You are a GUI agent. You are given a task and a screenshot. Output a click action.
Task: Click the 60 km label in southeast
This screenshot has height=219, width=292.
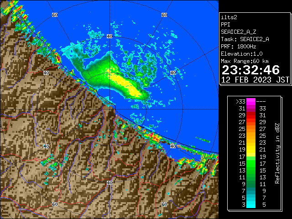pyautogui.click(x=164, y=204)
